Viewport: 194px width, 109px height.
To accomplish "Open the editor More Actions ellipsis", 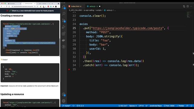I will tap(191, 6).
